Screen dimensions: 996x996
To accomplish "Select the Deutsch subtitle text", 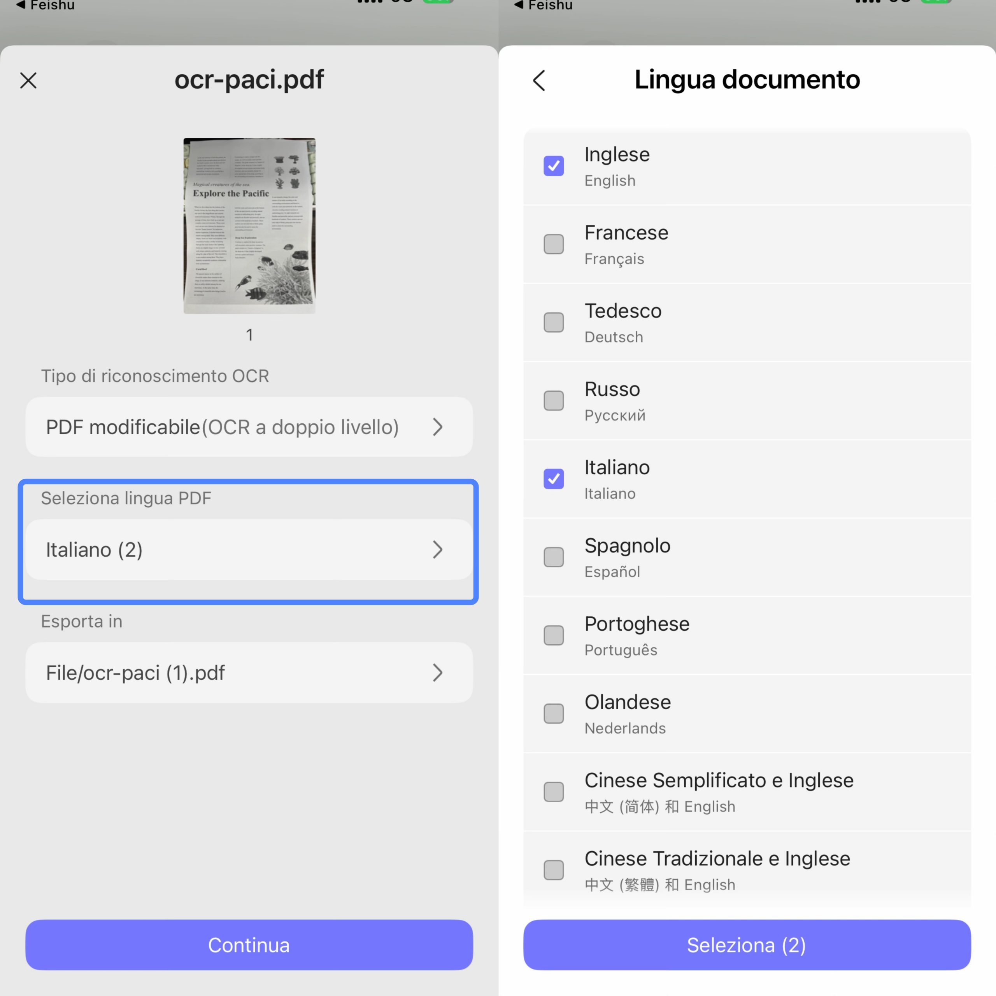I will [x=614, y=337].
